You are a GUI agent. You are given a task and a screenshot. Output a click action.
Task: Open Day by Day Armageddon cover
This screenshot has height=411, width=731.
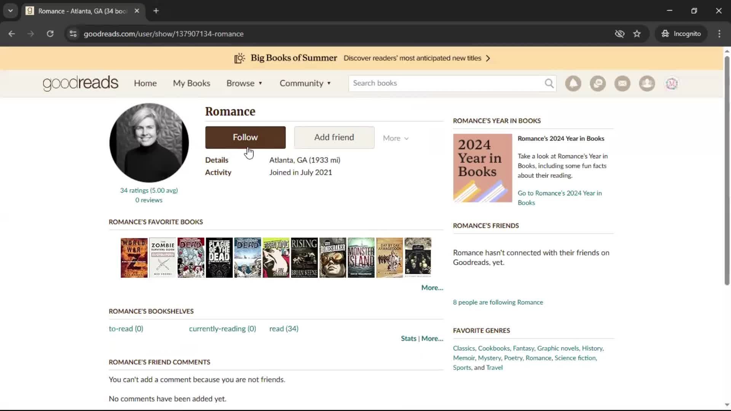pyautogui.click(x=389, y=258)
